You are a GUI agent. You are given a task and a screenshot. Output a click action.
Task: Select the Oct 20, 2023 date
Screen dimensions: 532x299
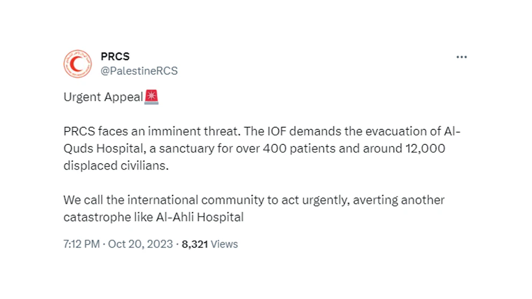coord(141,244)
